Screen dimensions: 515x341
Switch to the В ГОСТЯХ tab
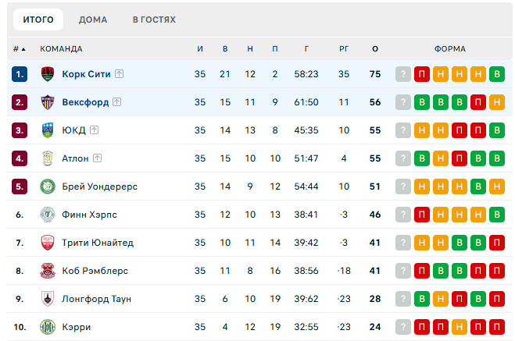(x=154, y=20)
